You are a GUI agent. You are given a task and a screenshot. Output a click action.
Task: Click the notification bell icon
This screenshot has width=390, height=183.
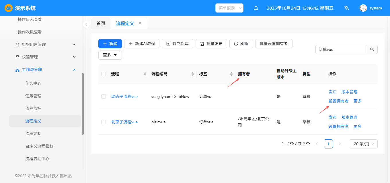pos(256,8)
